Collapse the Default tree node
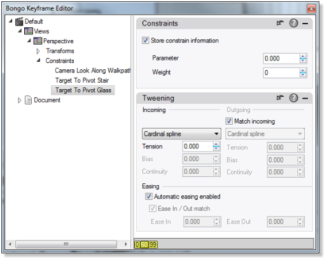The image size is (327, 261). (x=11, y=21)
